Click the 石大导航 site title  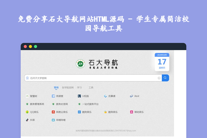[x=103, y=63]
